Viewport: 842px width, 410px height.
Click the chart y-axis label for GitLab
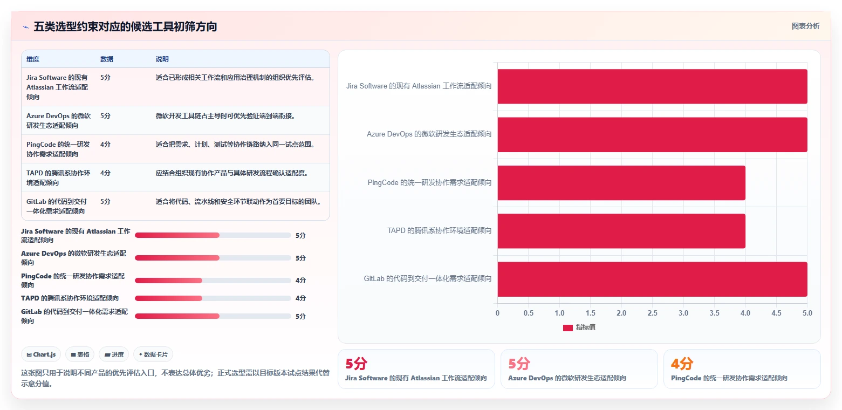click(428, 279)
